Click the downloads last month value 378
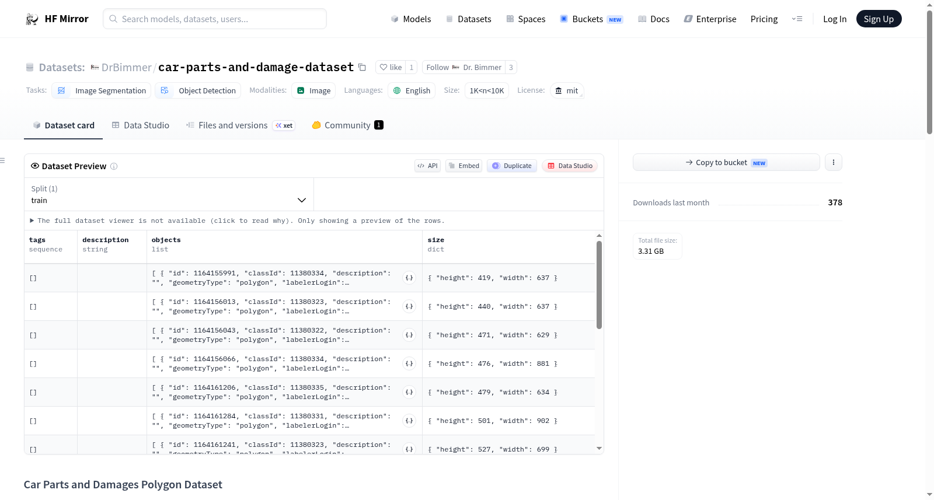934x500 pixels. click(835, 202)
